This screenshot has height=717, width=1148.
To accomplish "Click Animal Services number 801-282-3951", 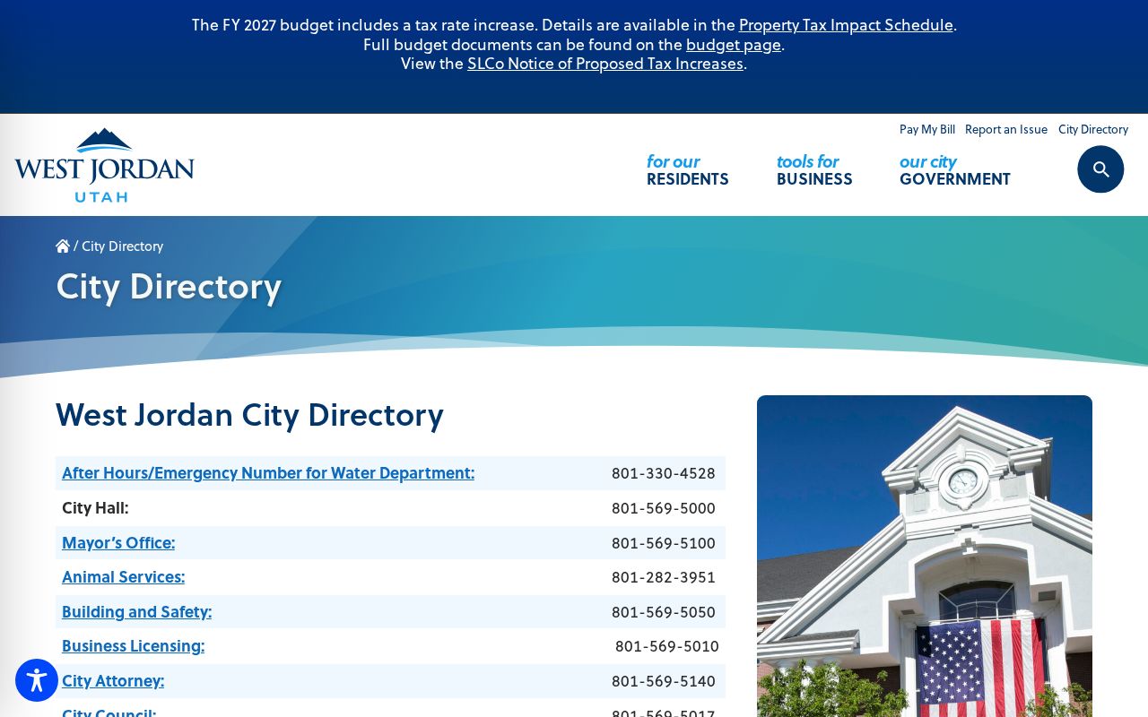I will [x=664, y=577].
